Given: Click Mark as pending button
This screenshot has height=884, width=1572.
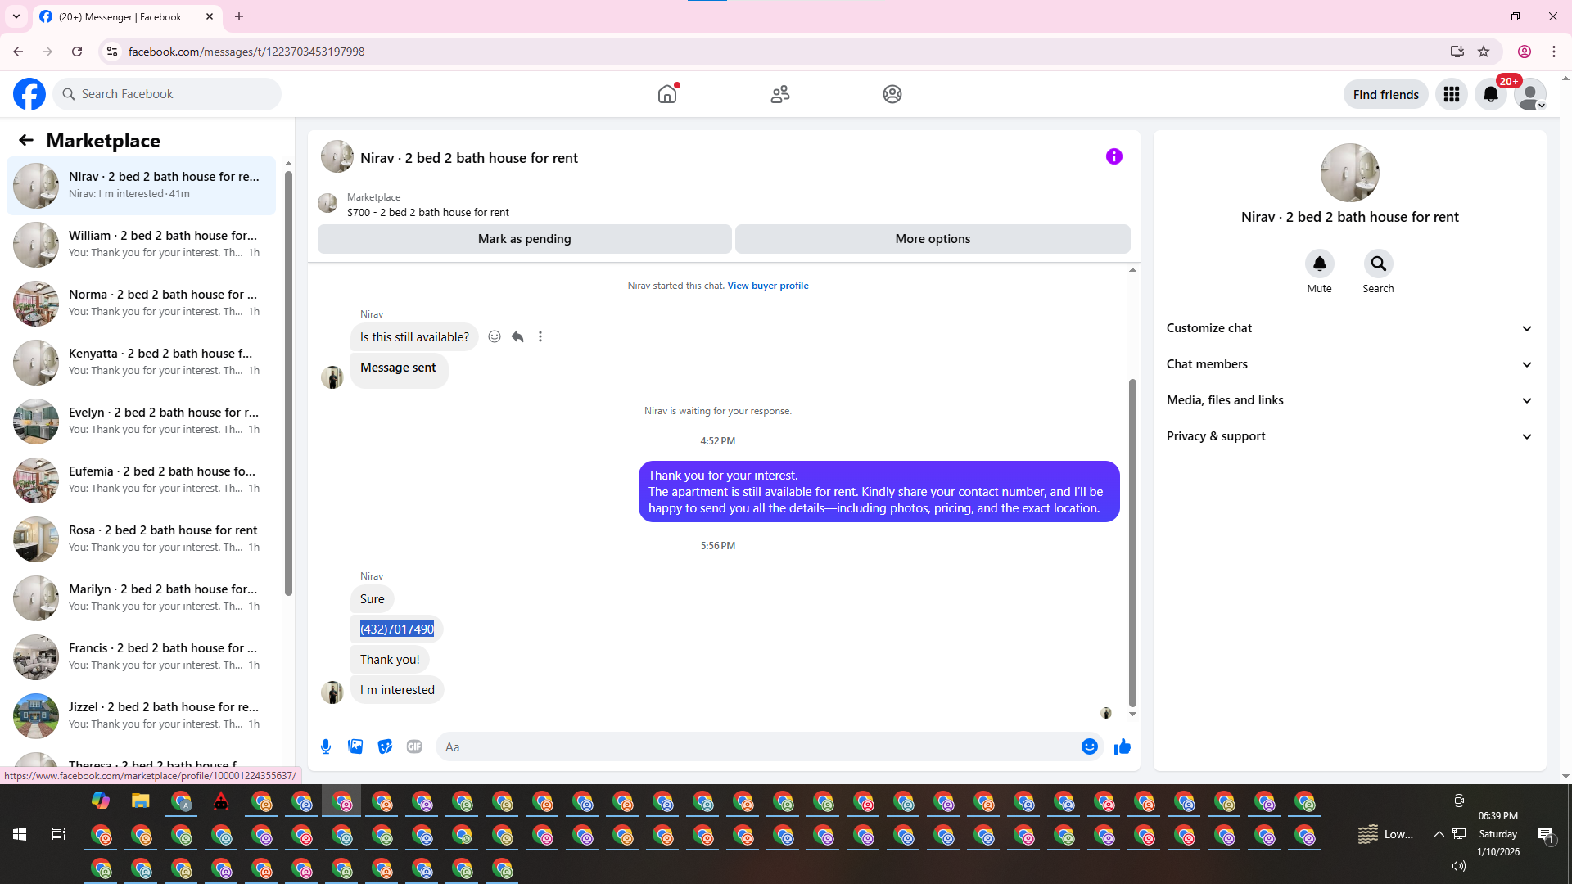Looking at the screenshot, I should (524, 239).
